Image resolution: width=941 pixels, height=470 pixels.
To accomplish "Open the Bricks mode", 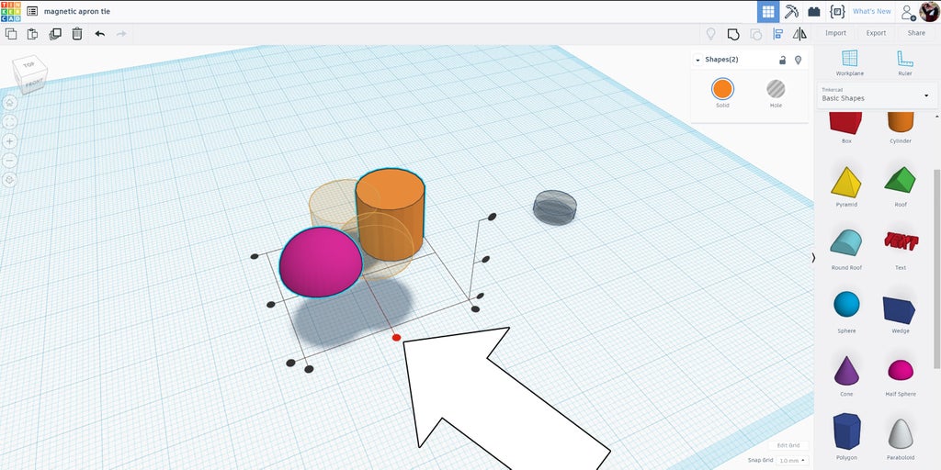I will [x=814, y=11].
